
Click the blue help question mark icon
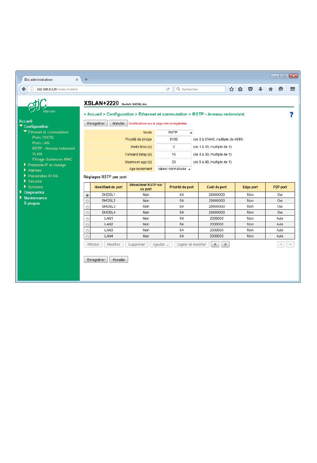[291, 114]
